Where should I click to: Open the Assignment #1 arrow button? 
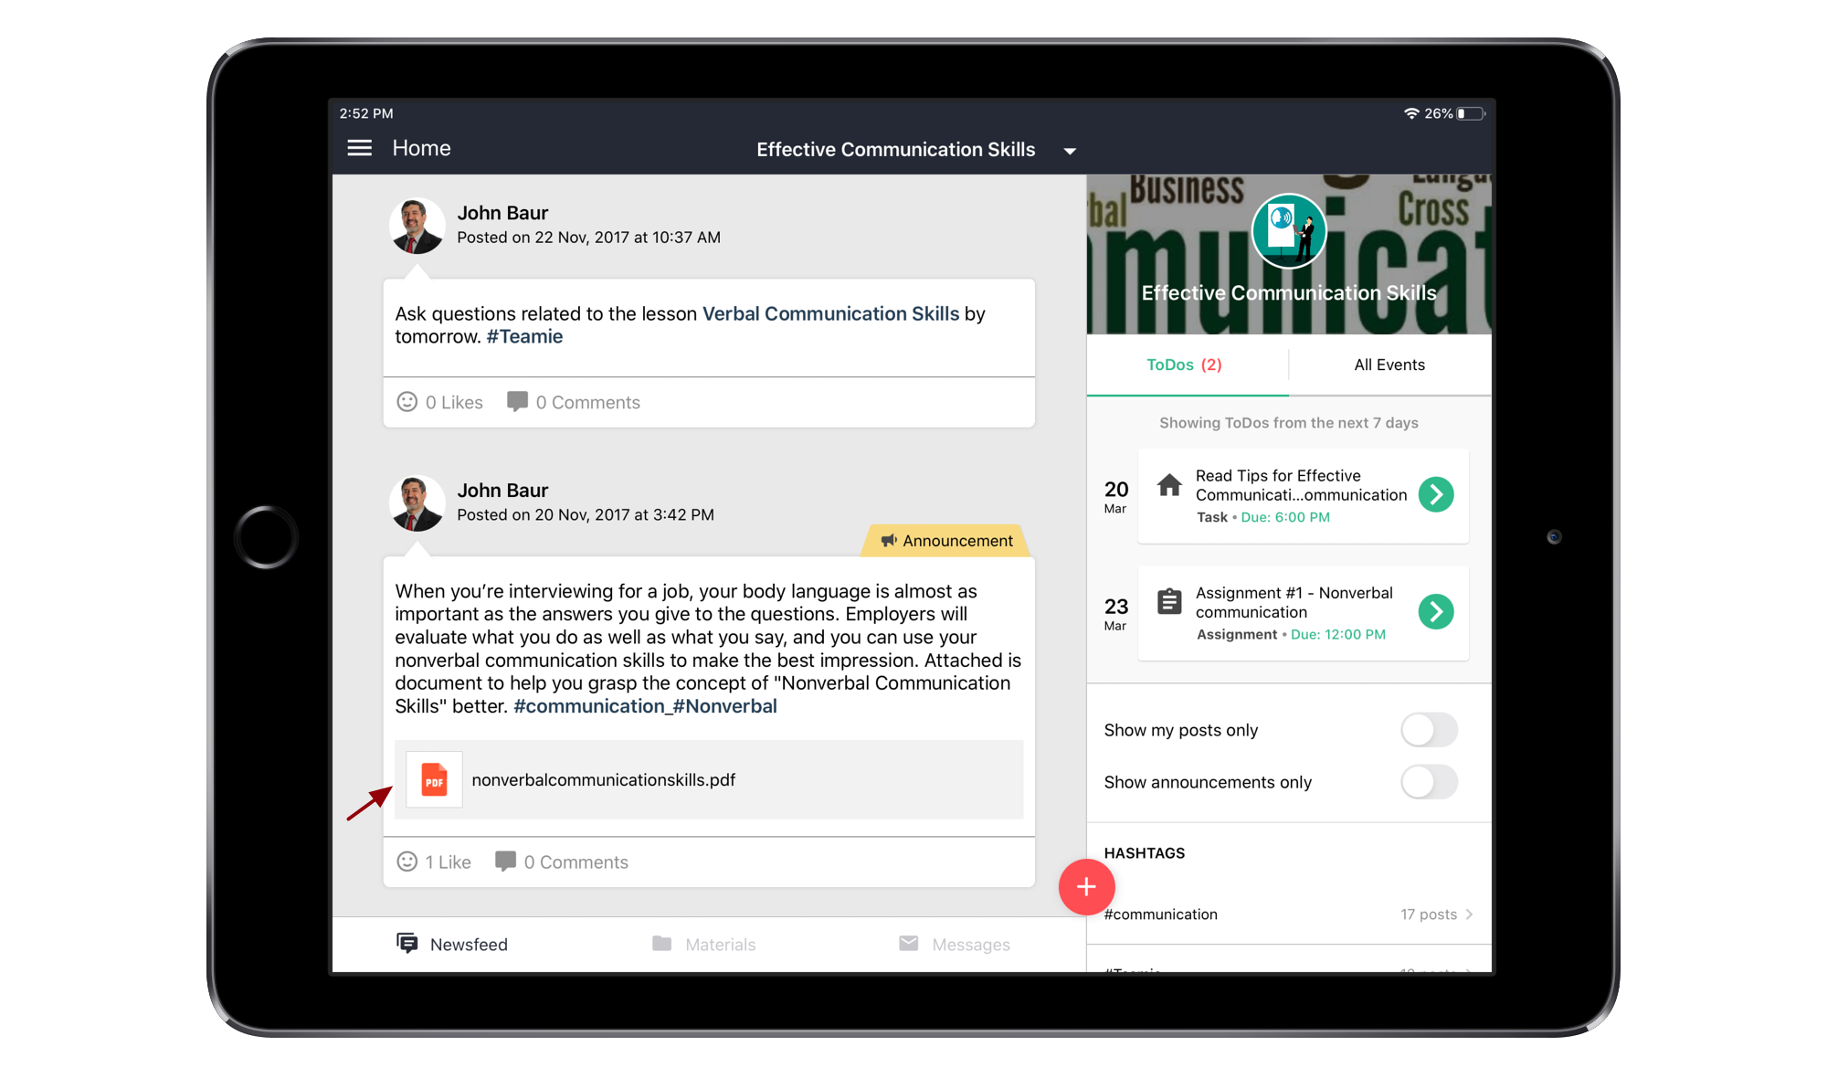pos(1436,611)
